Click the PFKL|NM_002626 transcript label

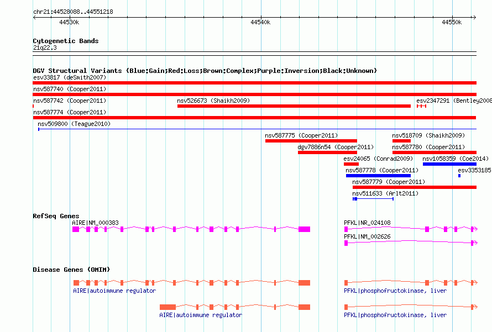[x=367, y=236]
